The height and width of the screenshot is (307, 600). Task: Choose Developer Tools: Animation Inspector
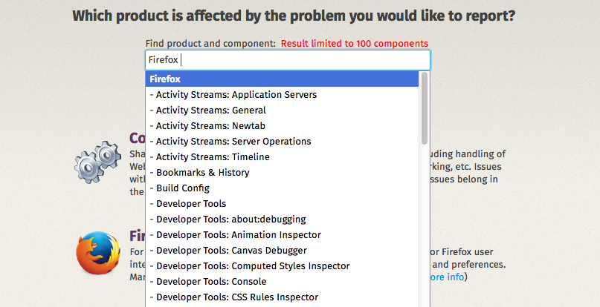[x=282, y=235]
